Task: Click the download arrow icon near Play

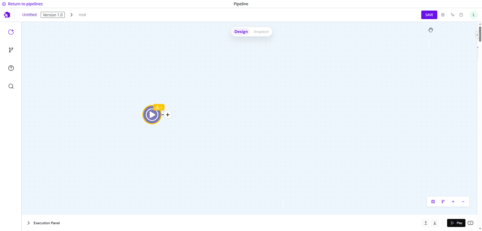Action: 435,223
